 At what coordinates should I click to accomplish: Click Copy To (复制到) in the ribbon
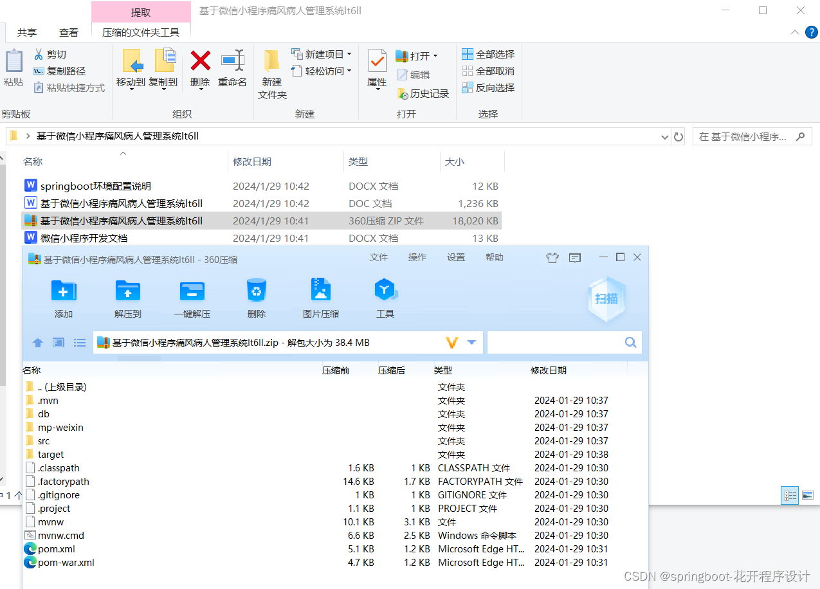[163, 69]
